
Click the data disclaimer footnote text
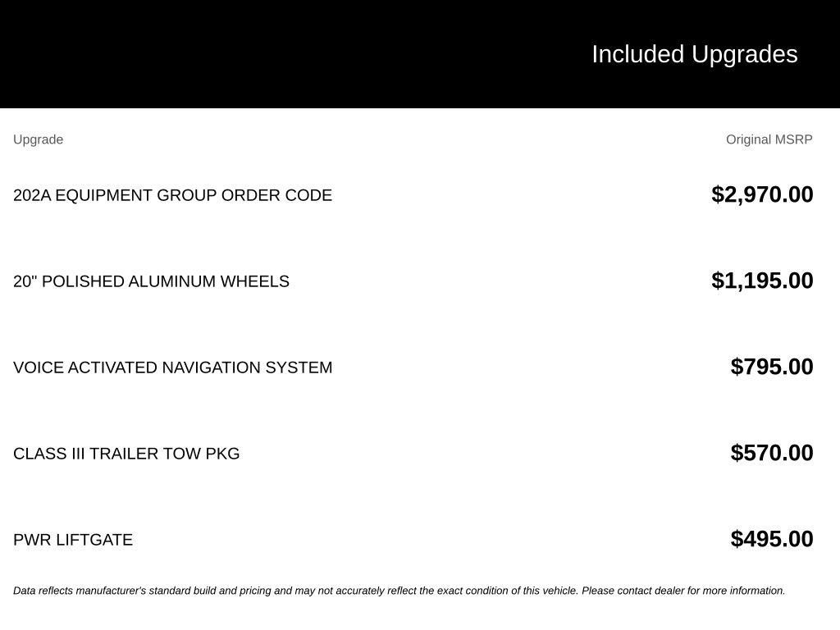tap(399, 591)
